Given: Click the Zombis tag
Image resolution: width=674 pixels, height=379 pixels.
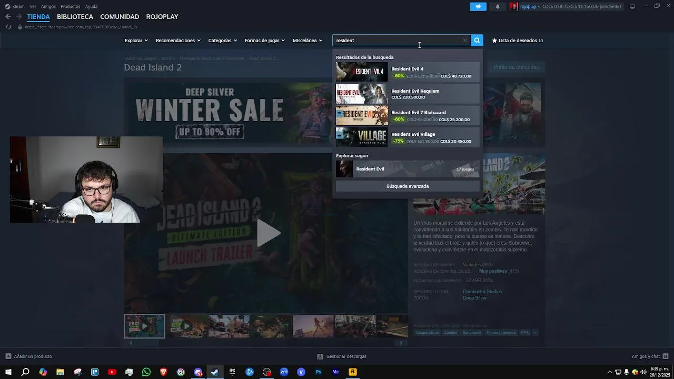Looking at the screenshot, I should [451, 333].
